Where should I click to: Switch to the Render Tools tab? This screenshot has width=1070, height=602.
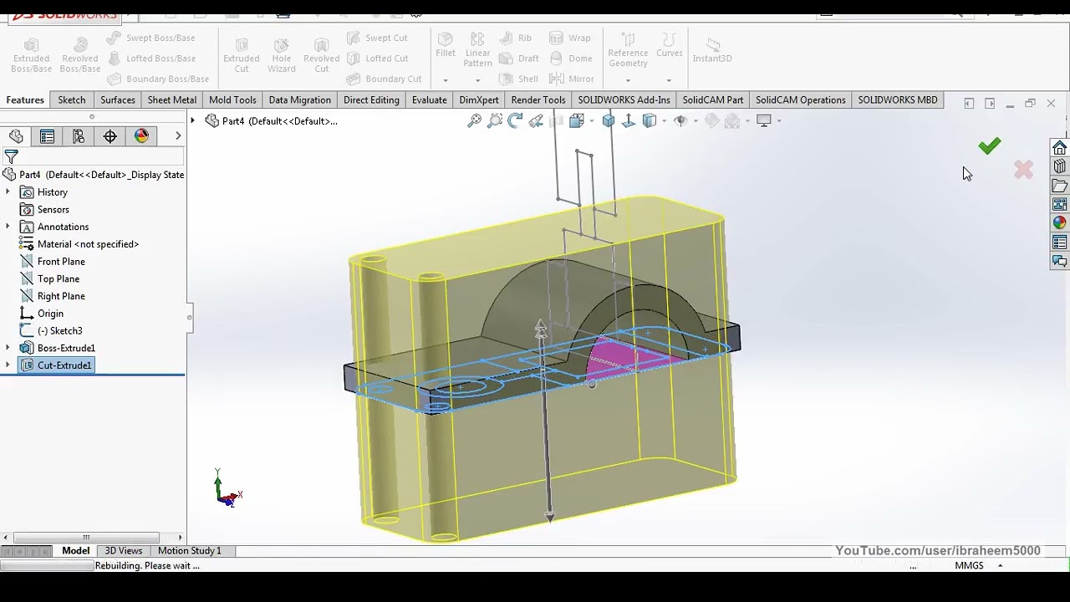pos(538,100)
